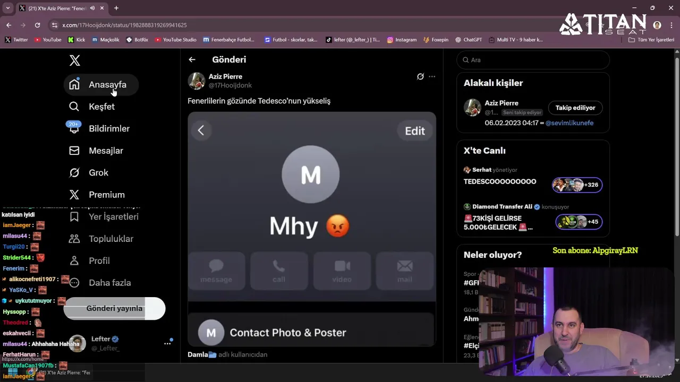Open the Twitter bookmark
The image size is (680, 382).
(16, 40)
